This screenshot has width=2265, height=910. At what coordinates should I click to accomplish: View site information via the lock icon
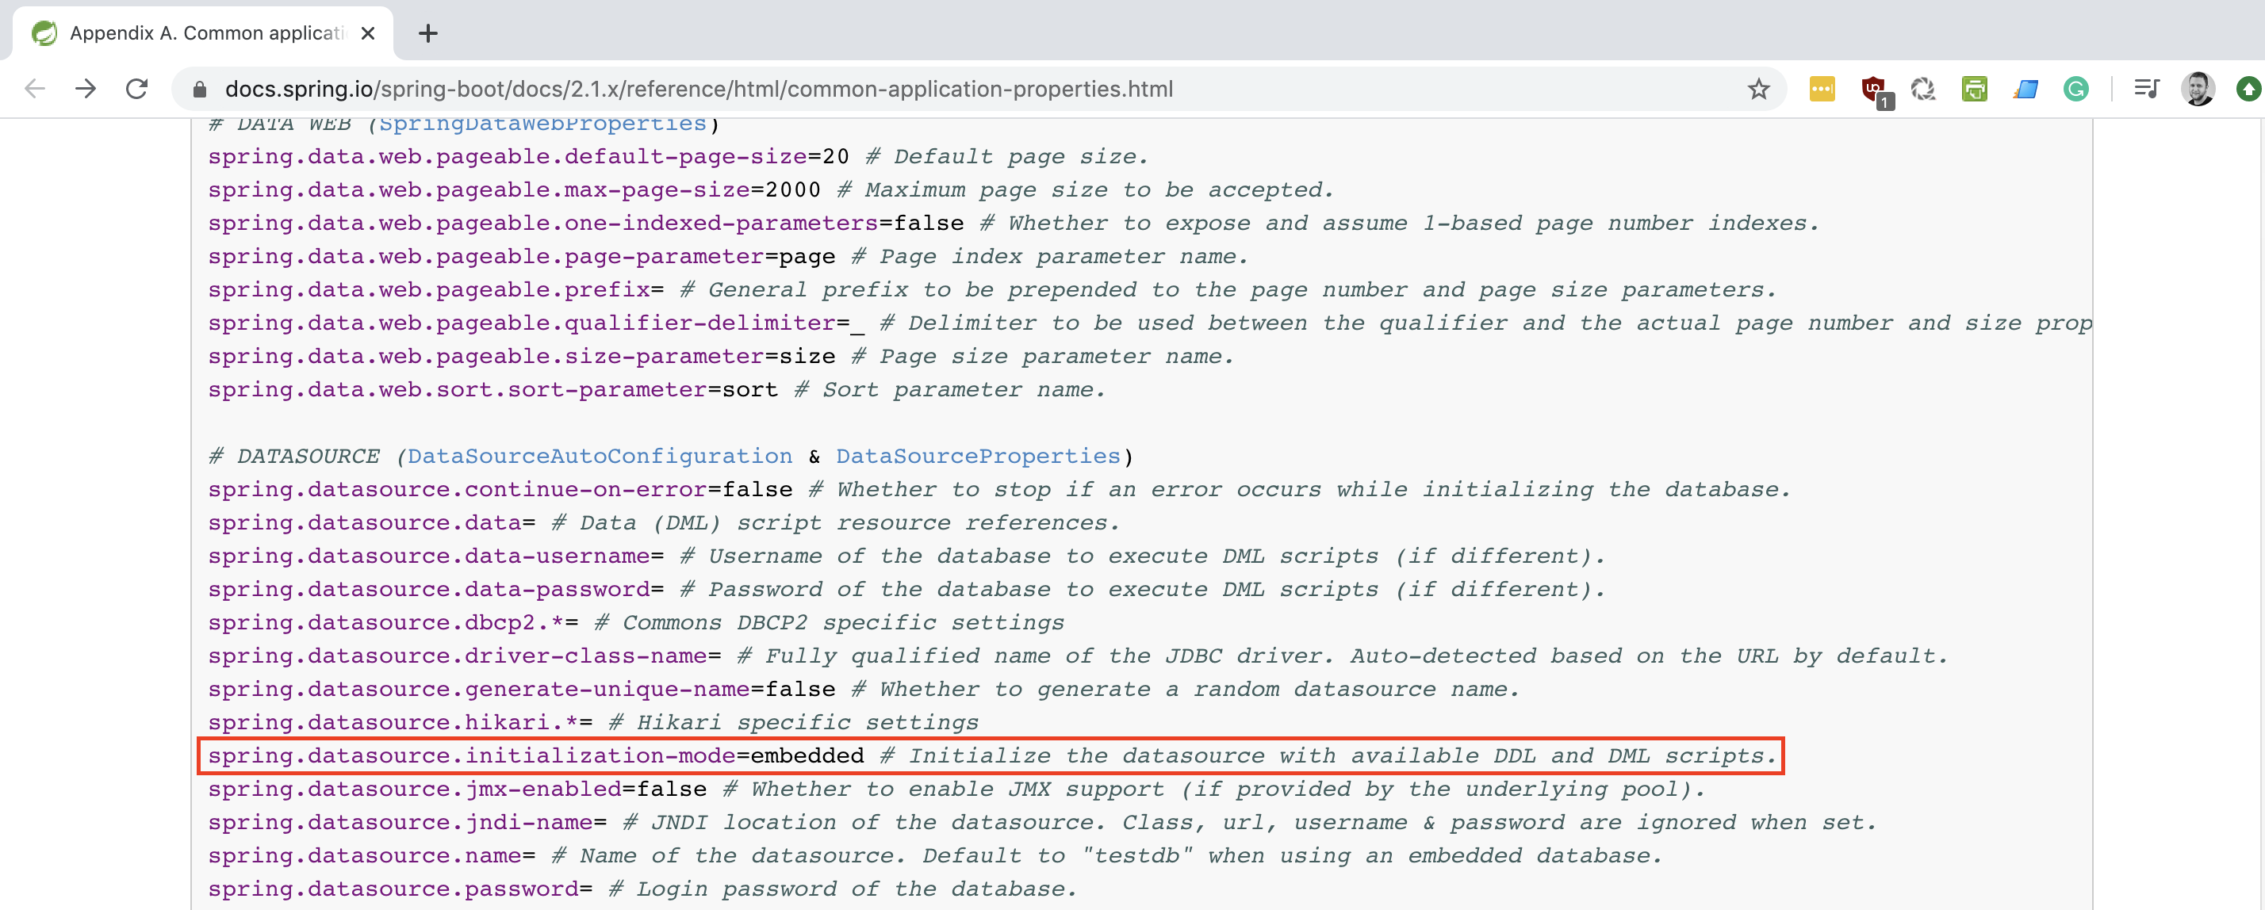(x=200, y=90)
